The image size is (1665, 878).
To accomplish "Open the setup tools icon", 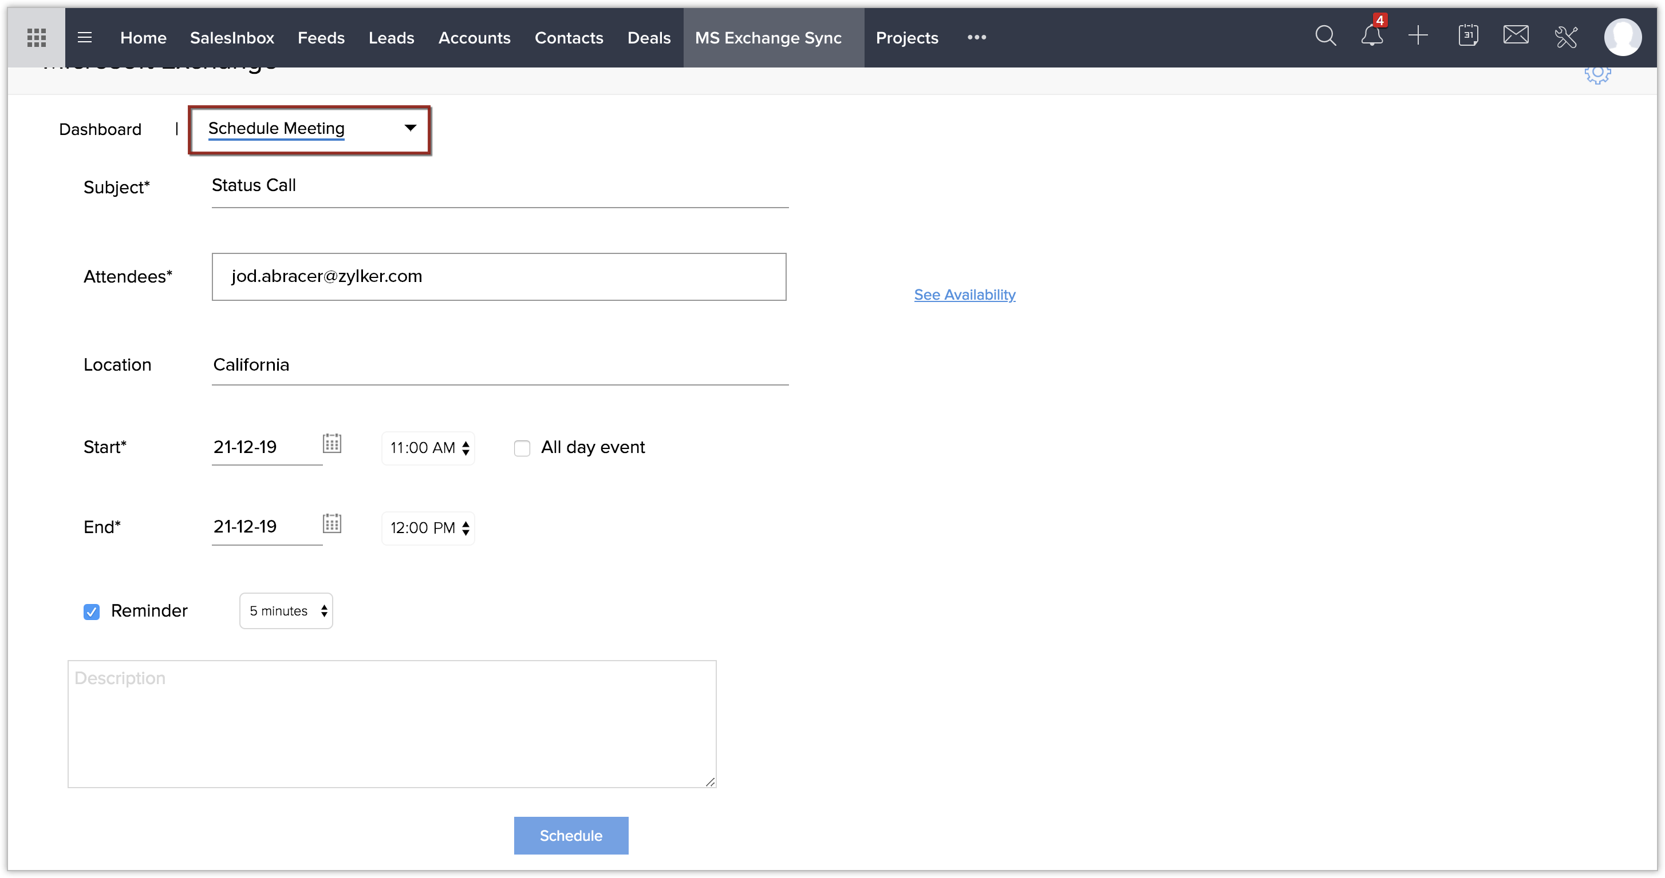I will pos(1566,37).
